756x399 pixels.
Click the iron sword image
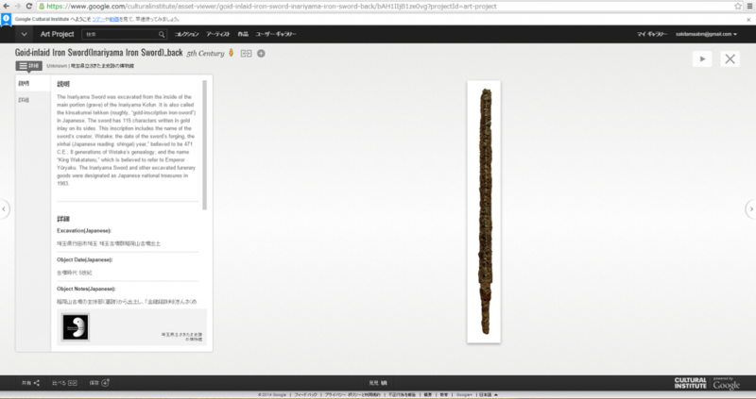pyautogui.click(x=484, y=212)
